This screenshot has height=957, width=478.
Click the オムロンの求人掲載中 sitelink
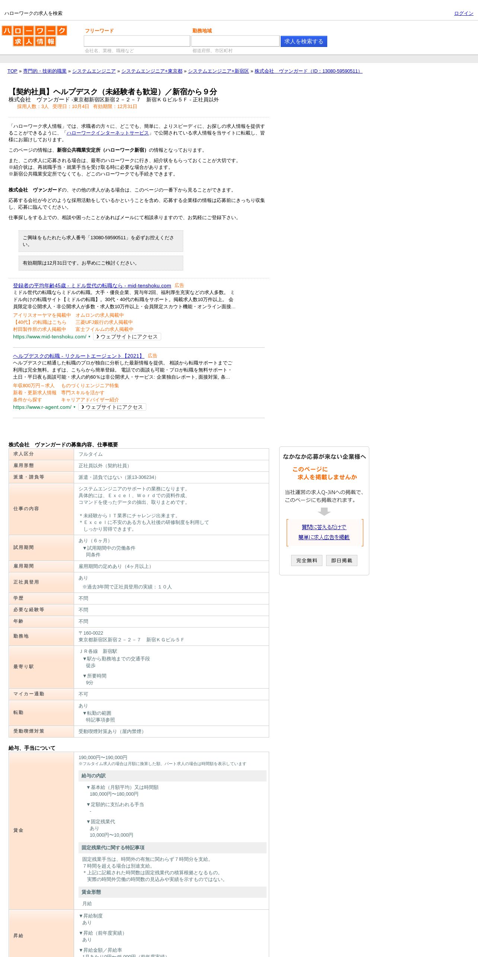point(99,315)
